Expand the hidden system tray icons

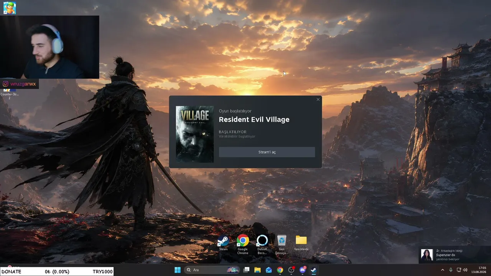pyautogui.click(x=442, y=270)
